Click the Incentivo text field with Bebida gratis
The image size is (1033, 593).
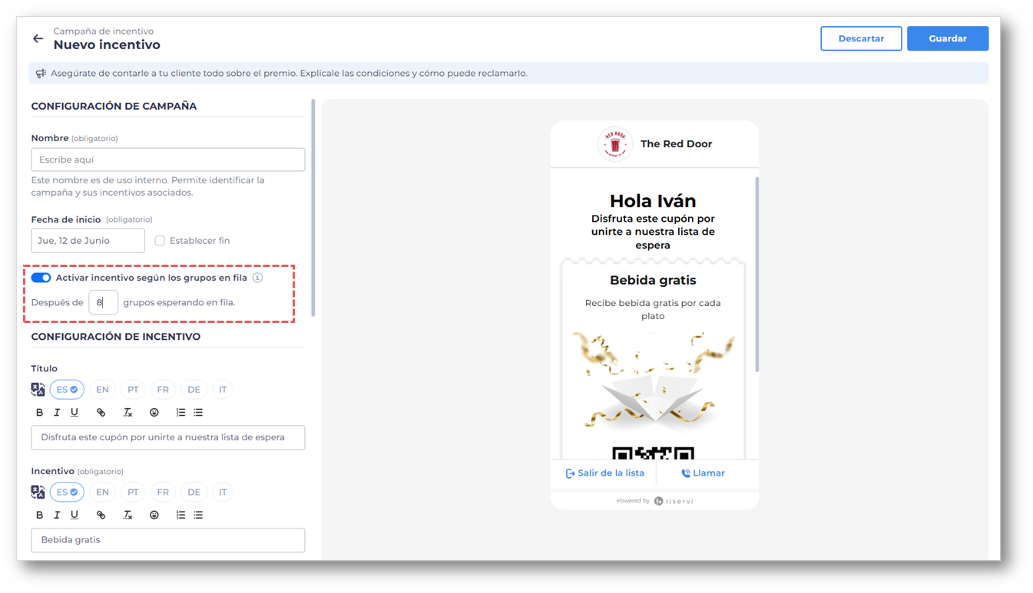click(x=168, y=540)
